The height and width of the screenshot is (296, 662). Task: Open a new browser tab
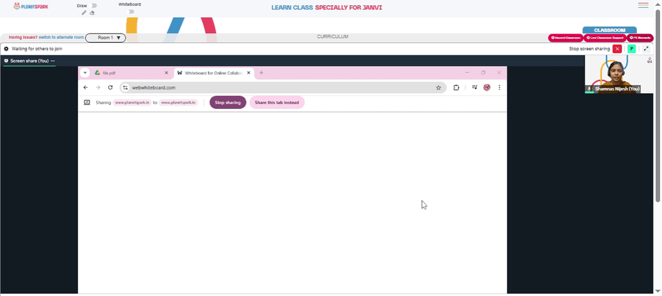coord(261,73)
